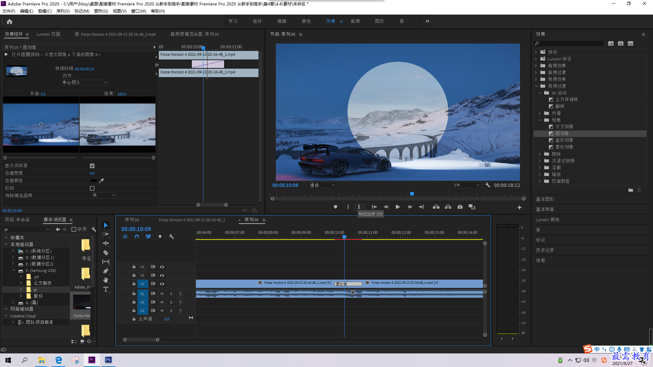Open program monitor settings wrench
Screen dimensions: 653x367
(488, 185)
